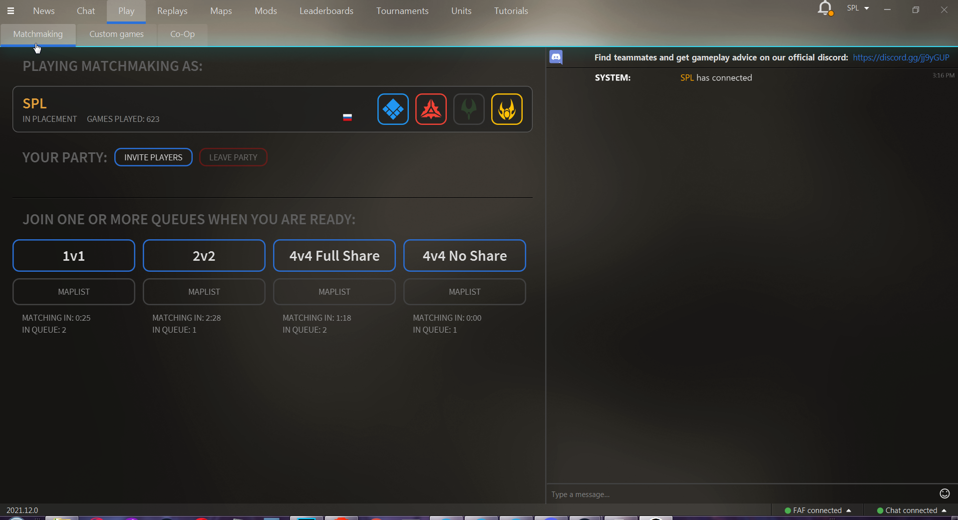The width and height of the screenshot is (958, 520).
Task: Toggle the Seraphim faction selection
Action: (507, 109)
